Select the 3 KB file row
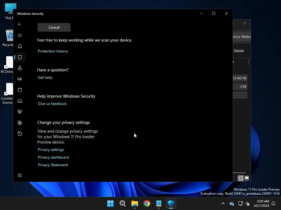Viewport: 281px width, 210px height. [x=240, y=87]
